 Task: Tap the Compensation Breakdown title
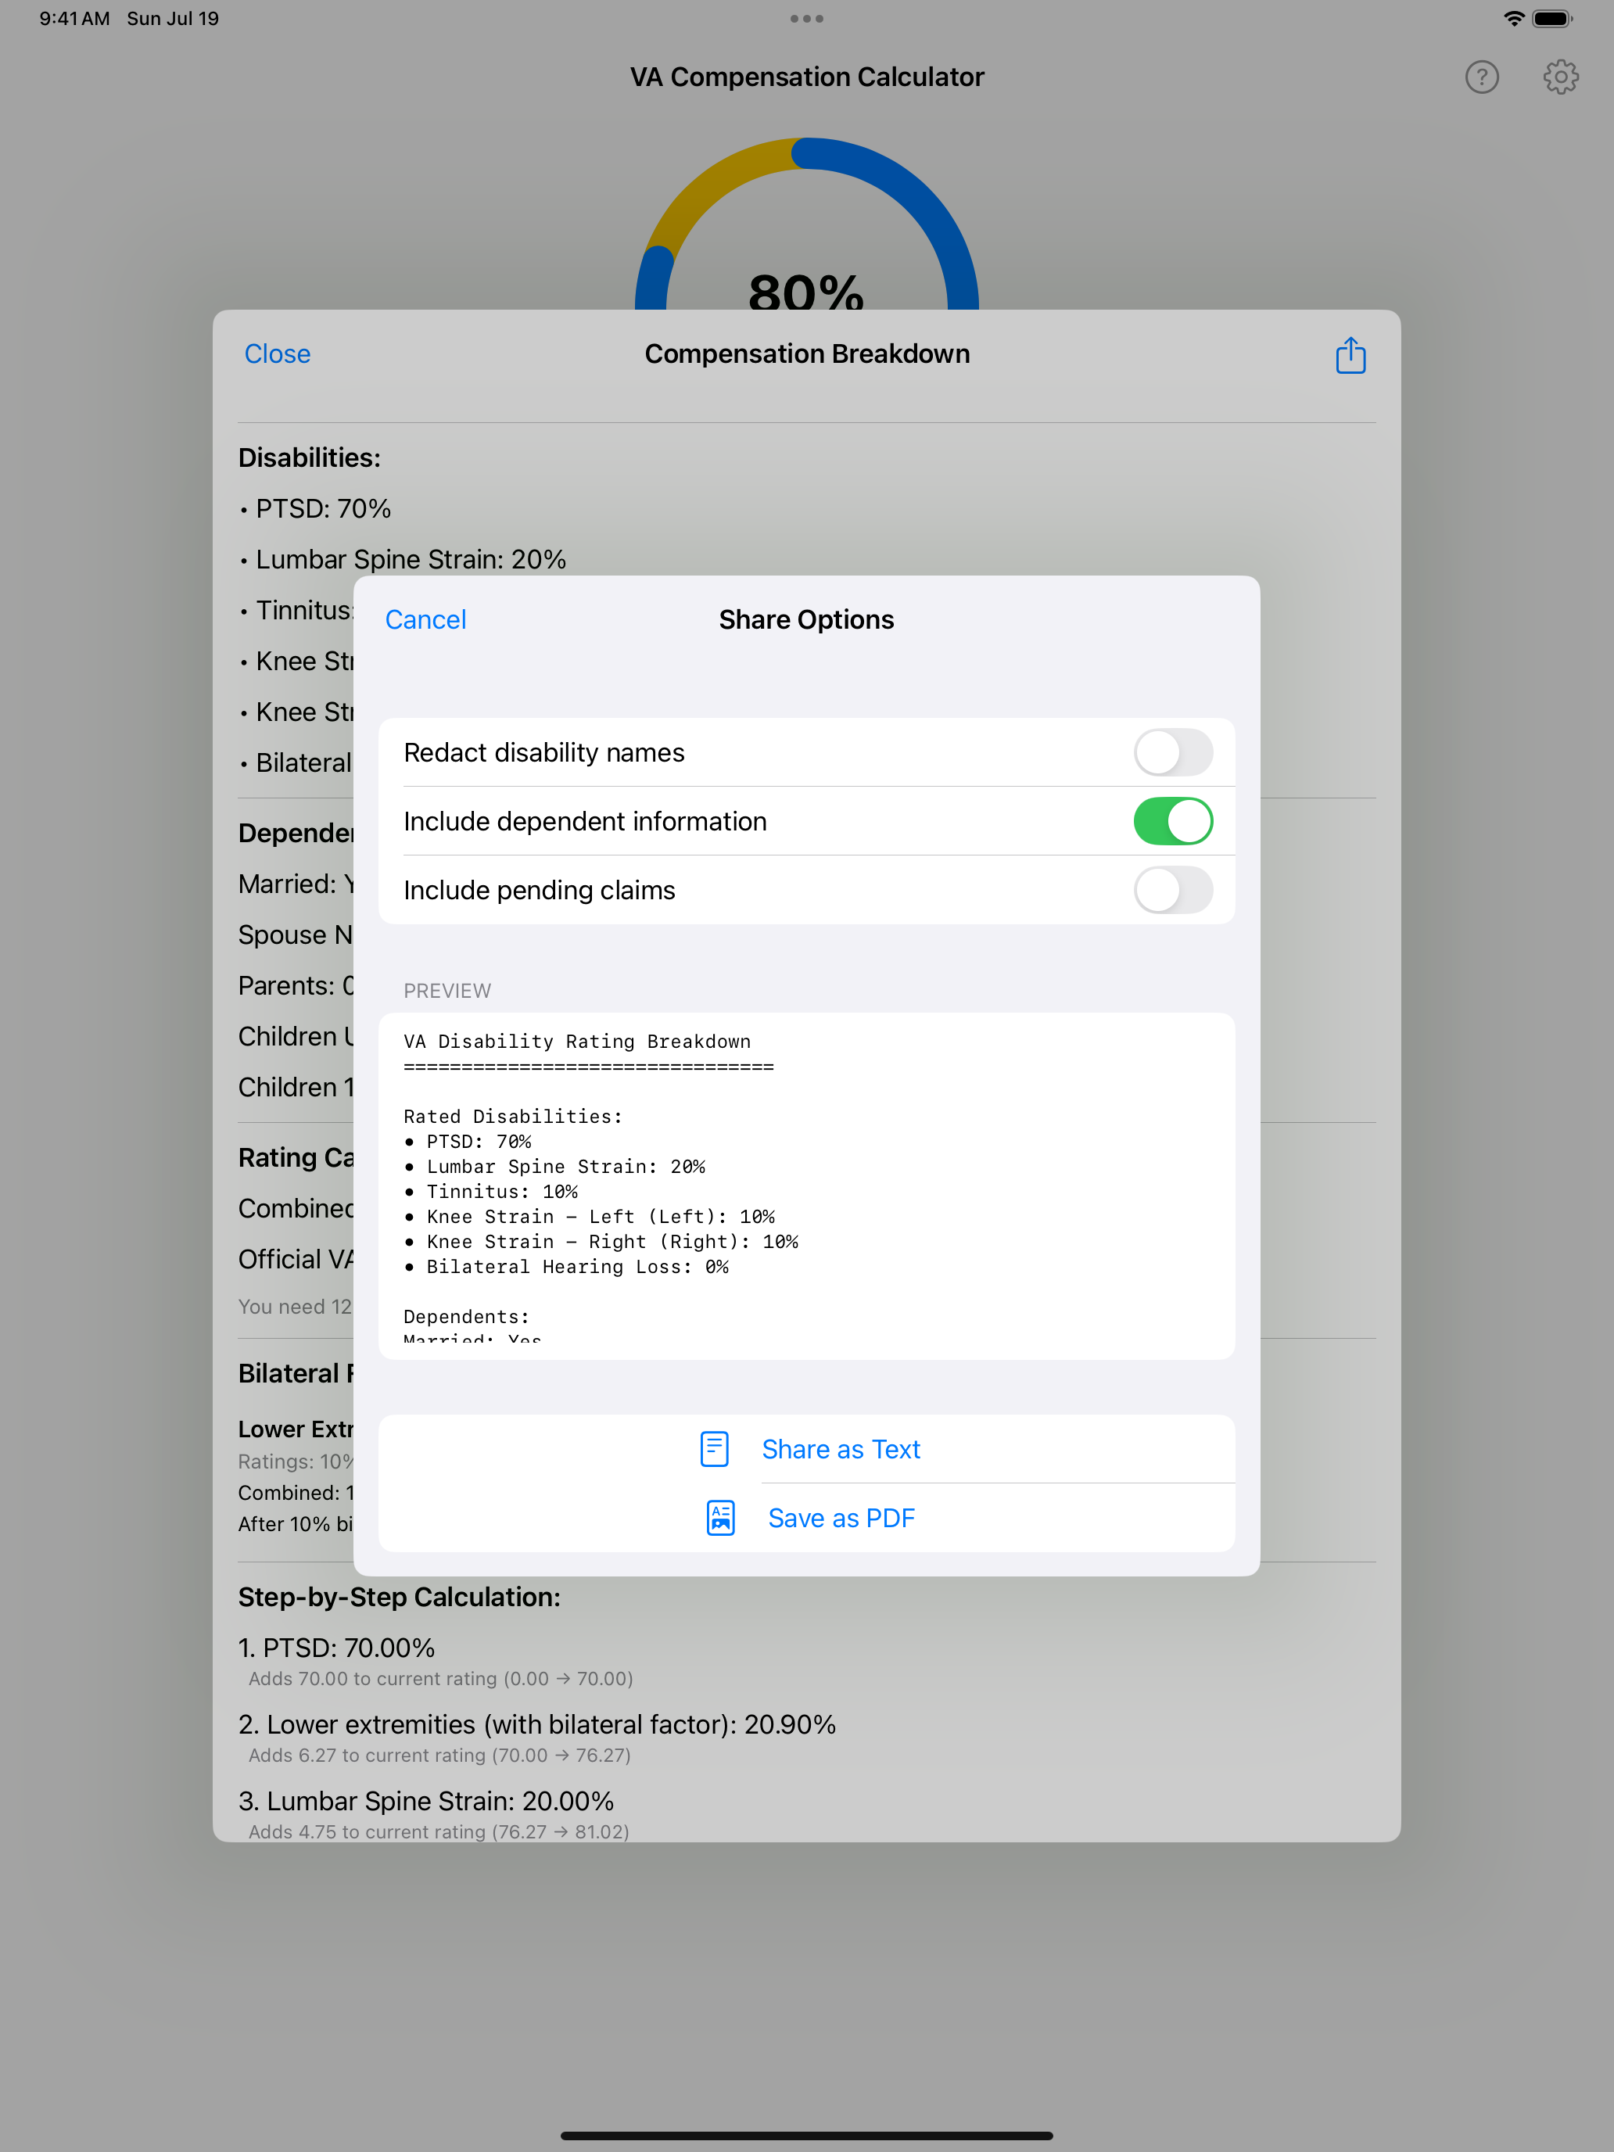806,354
